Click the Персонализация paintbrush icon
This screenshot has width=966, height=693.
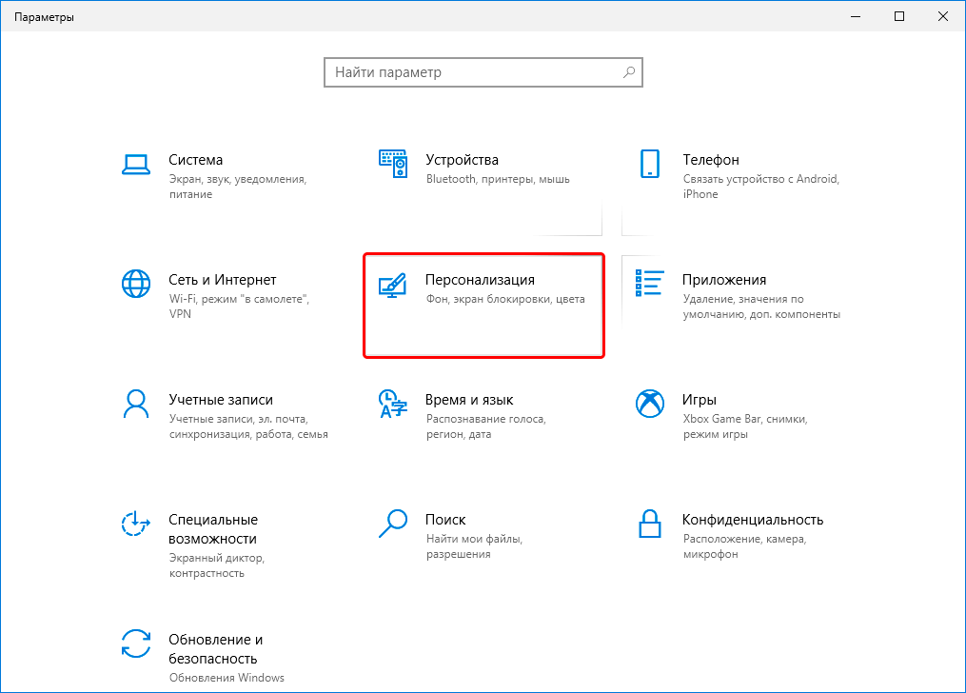pos(393,283)
